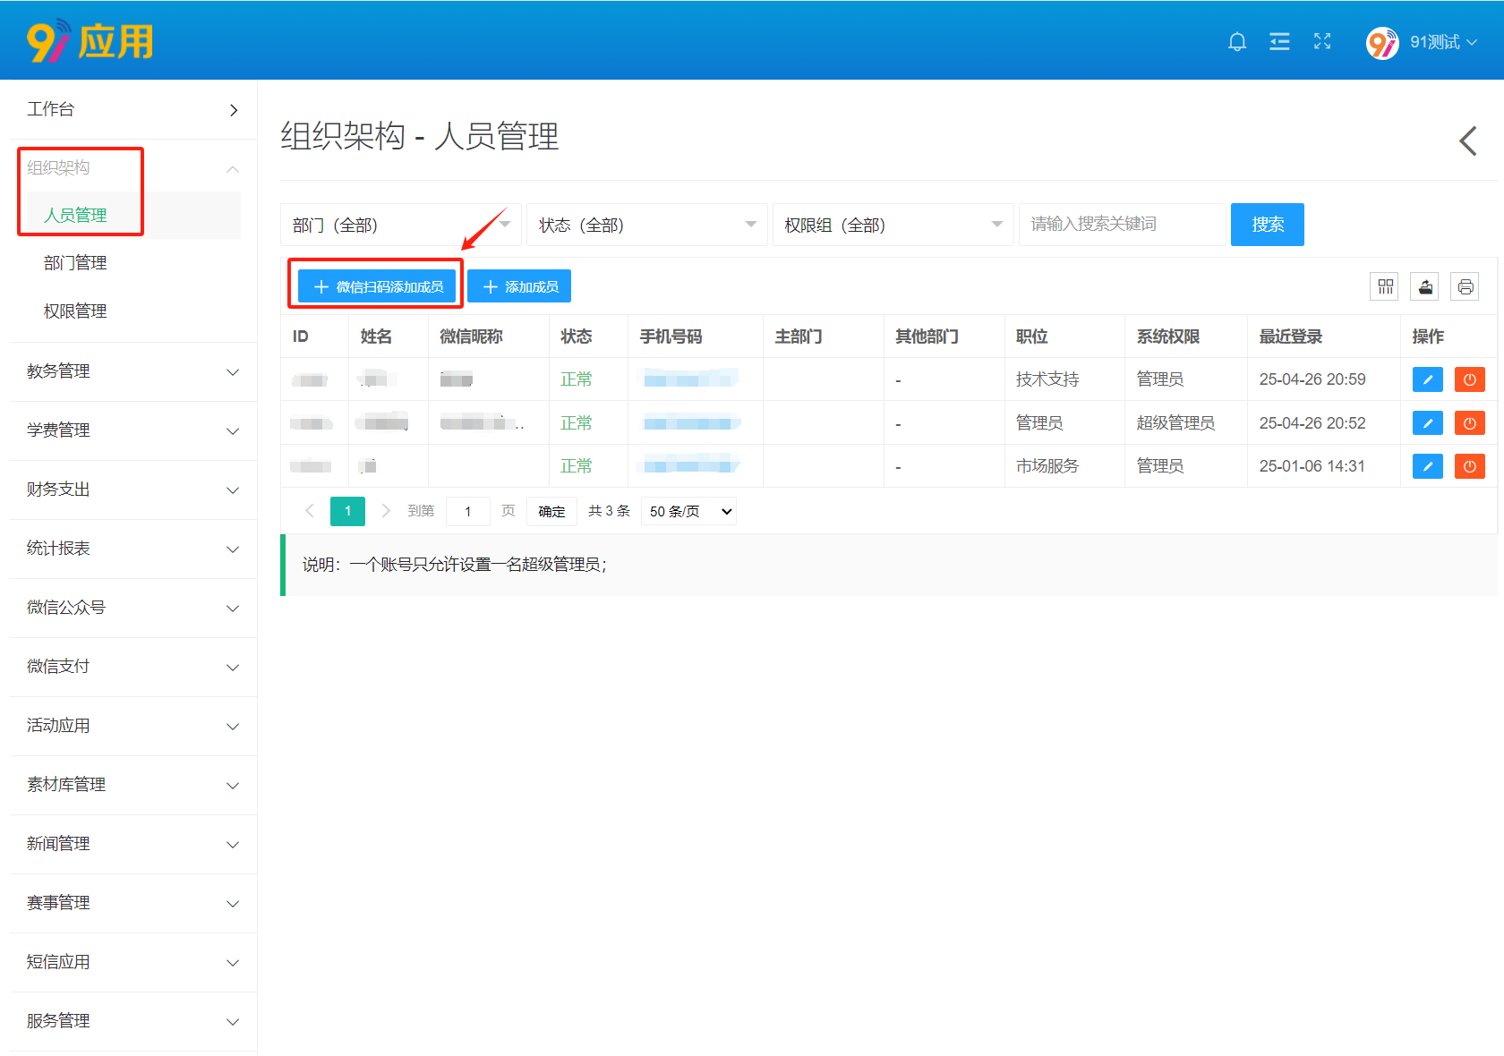This screenshot has height=1056, width=1504.
Task: Open the column filter grid icon
Action: 1385,286
